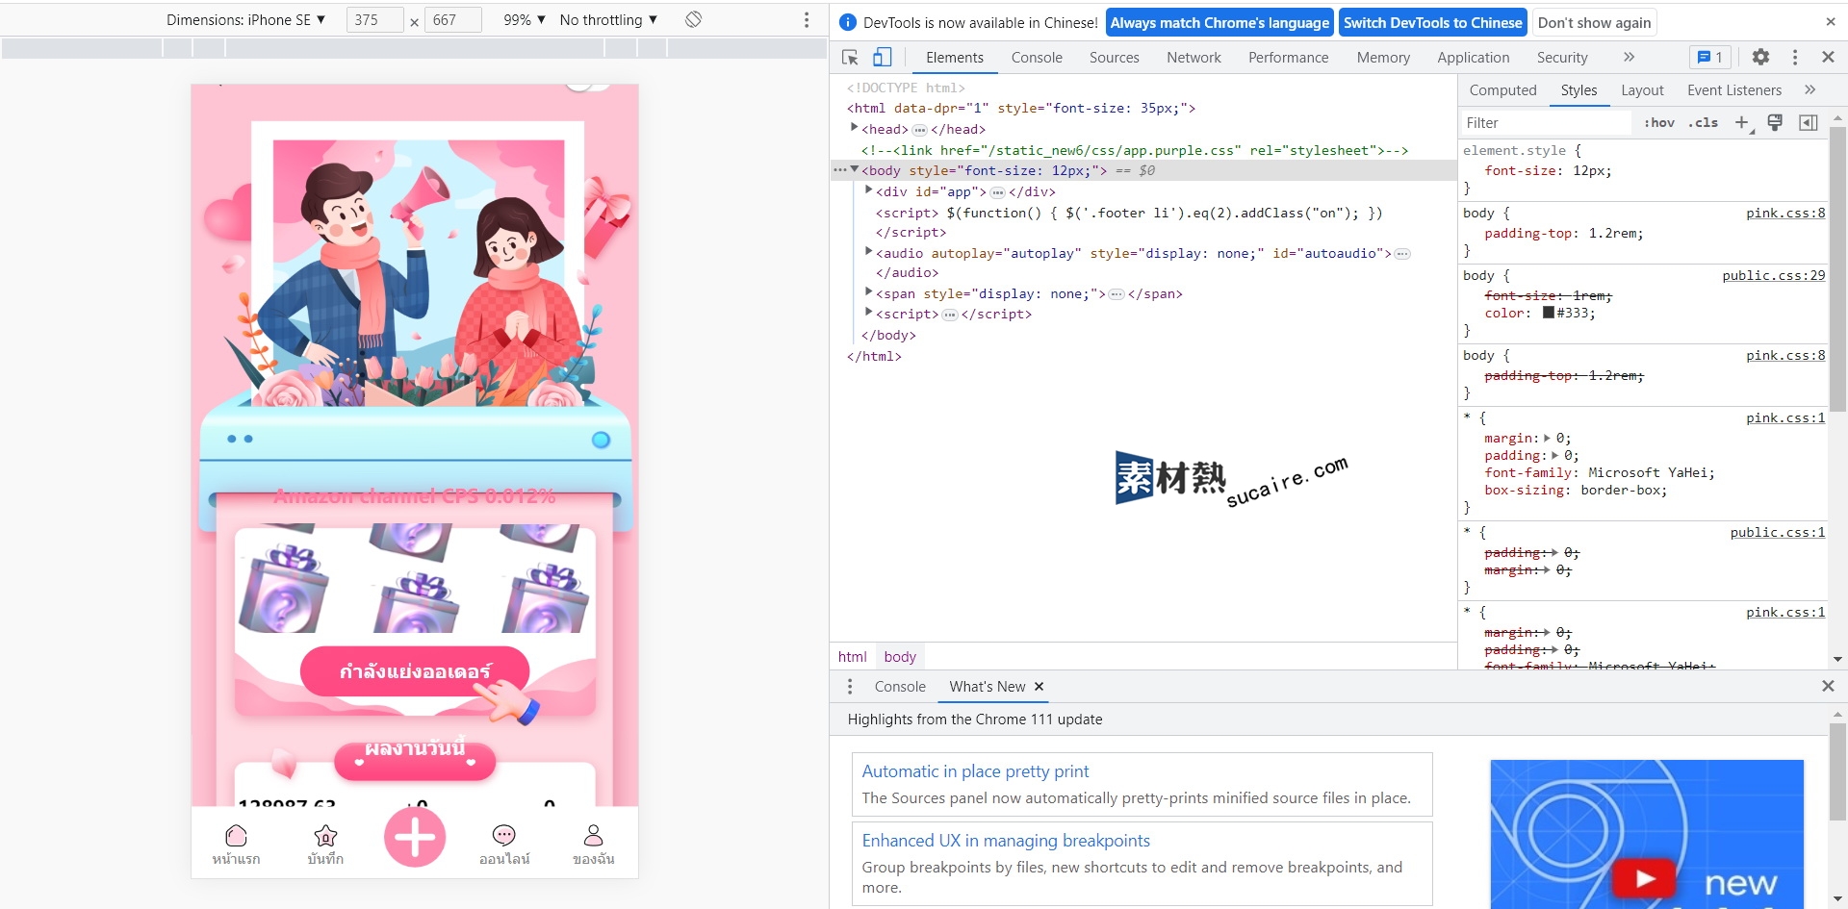The width and height of the screenshot is (1848, 909).
Task: Tap the pink plus button in footer
Action: point(415,837)
